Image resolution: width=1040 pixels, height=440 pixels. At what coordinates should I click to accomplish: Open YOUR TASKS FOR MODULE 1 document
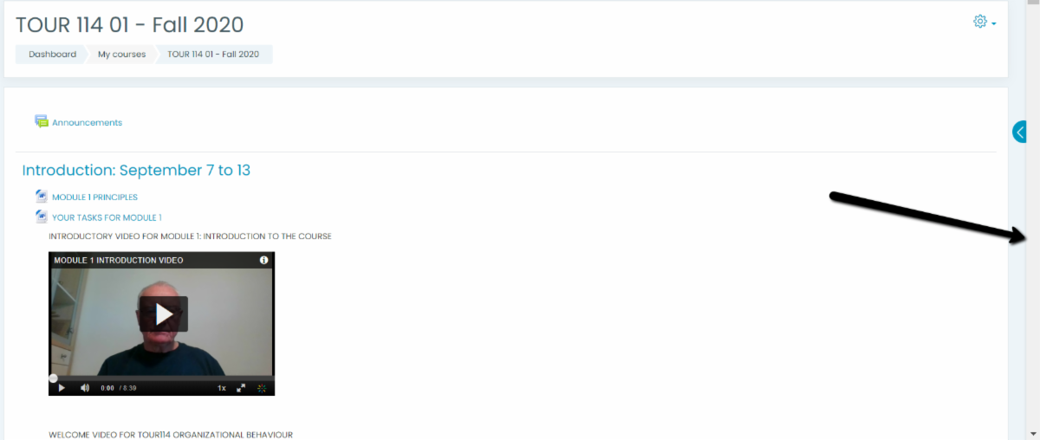(107, 217)
